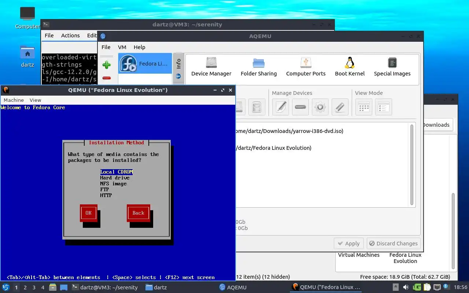Open the Computer desktop icon
Screen dimensions: 469x293
(27, 18)
